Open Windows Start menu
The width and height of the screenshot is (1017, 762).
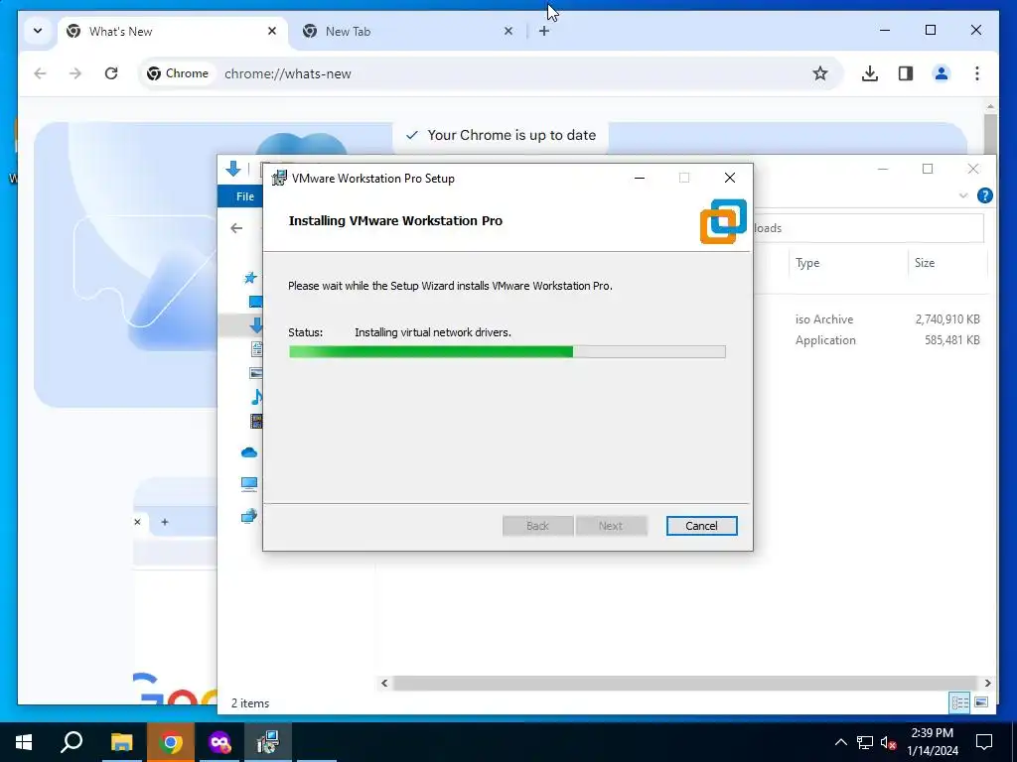[24, 742]
